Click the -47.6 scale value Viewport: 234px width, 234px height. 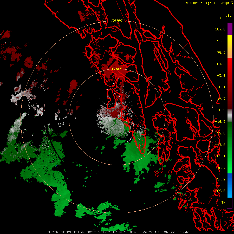pyautogui.click(x=220, y=145)
